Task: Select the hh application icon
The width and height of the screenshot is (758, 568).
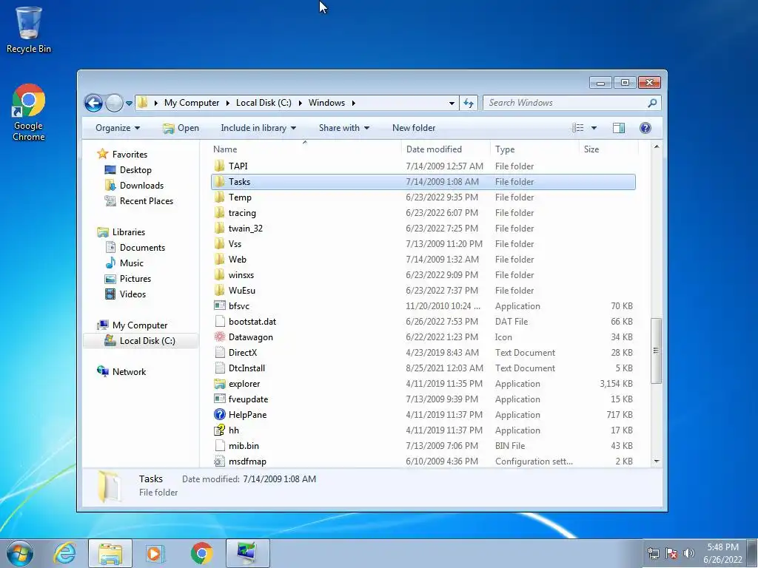Action: click(x=219, y=430)
